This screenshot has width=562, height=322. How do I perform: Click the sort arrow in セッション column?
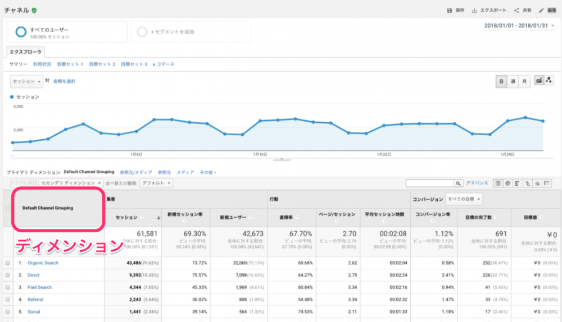tap(158, 218)
